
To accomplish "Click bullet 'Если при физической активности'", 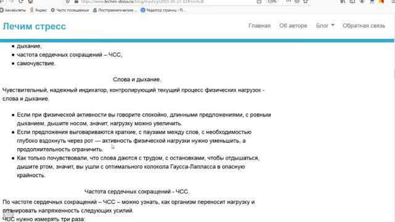I will (144, 119).
